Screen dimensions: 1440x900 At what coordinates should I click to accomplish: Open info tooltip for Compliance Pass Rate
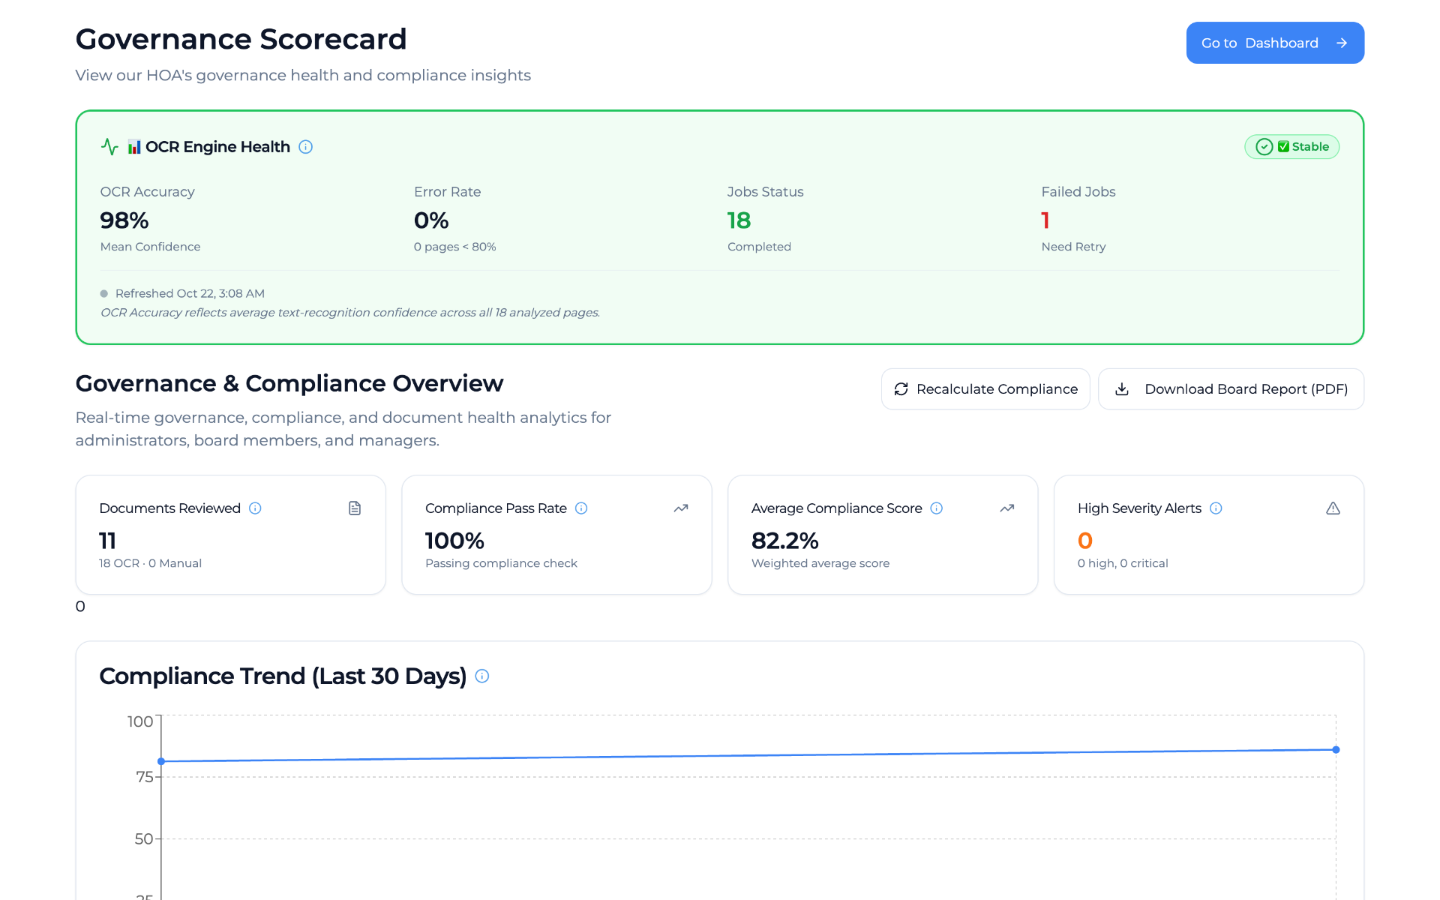[x=581, y=508]
